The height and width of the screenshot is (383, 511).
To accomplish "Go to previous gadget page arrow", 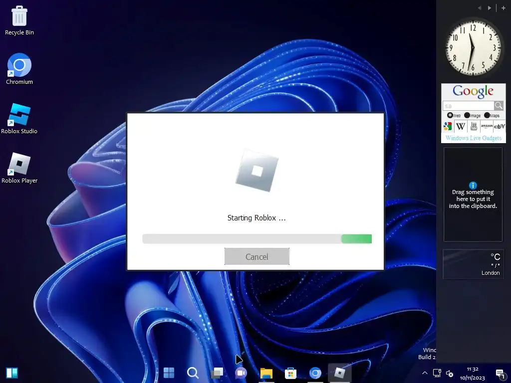I will point(480,8).
